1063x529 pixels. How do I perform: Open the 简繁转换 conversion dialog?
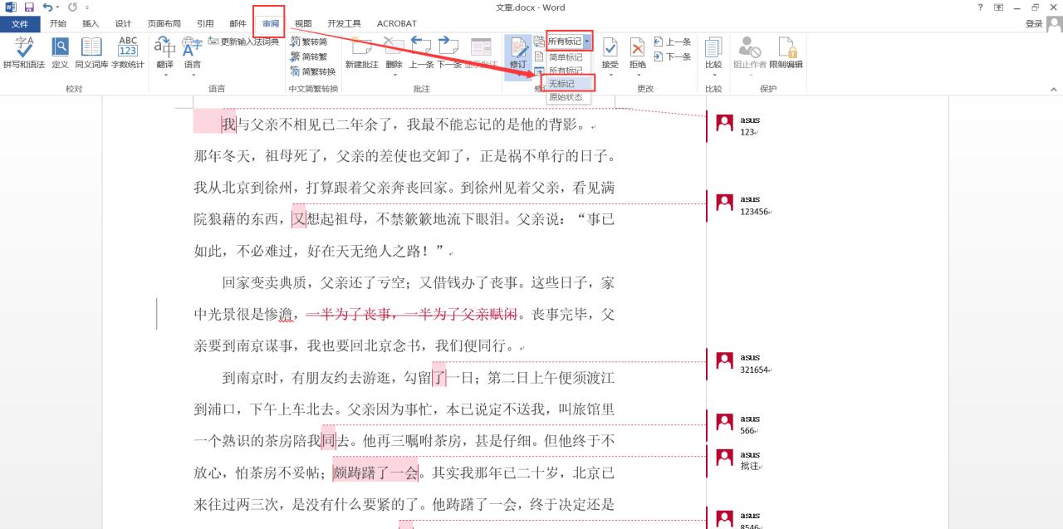[x=312, y=71]
